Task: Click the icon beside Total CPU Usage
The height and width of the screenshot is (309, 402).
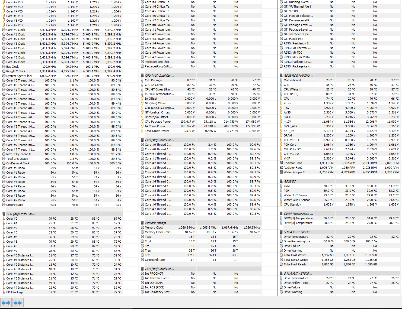Action: [x=4, y=159]
